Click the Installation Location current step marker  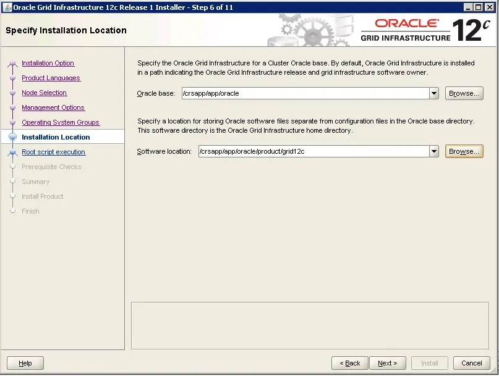[13, 137]
